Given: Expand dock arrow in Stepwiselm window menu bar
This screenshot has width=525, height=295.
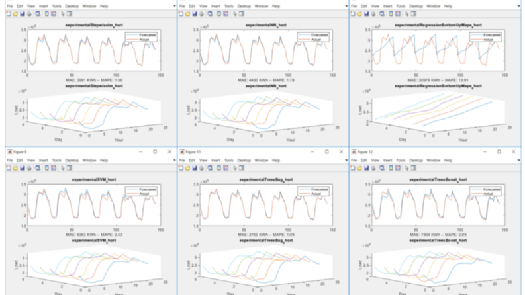Looking at the screenshot, I should tap(174, 6).
